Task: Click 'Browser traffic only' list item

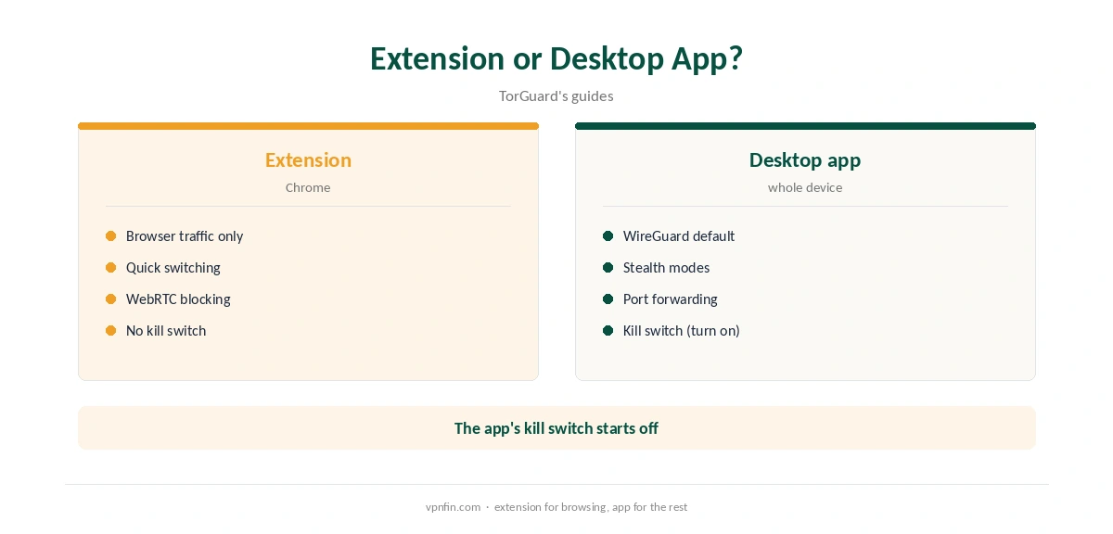Action: tap(185, 236)
